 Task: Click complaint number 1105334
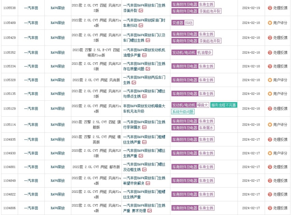[x=10, y=66]
